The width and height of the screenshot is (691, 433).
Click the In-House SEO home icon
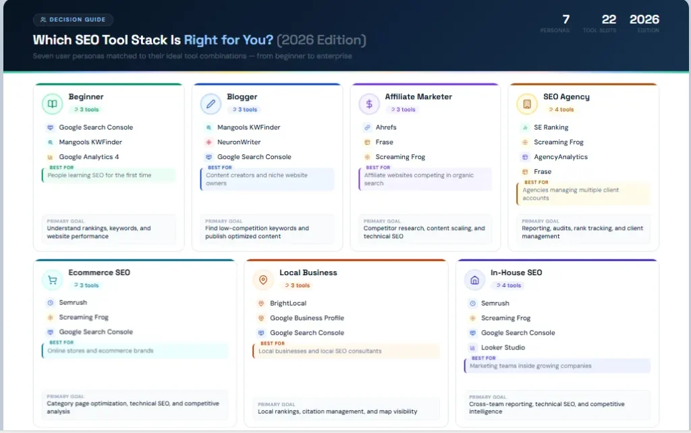(474, 280)
